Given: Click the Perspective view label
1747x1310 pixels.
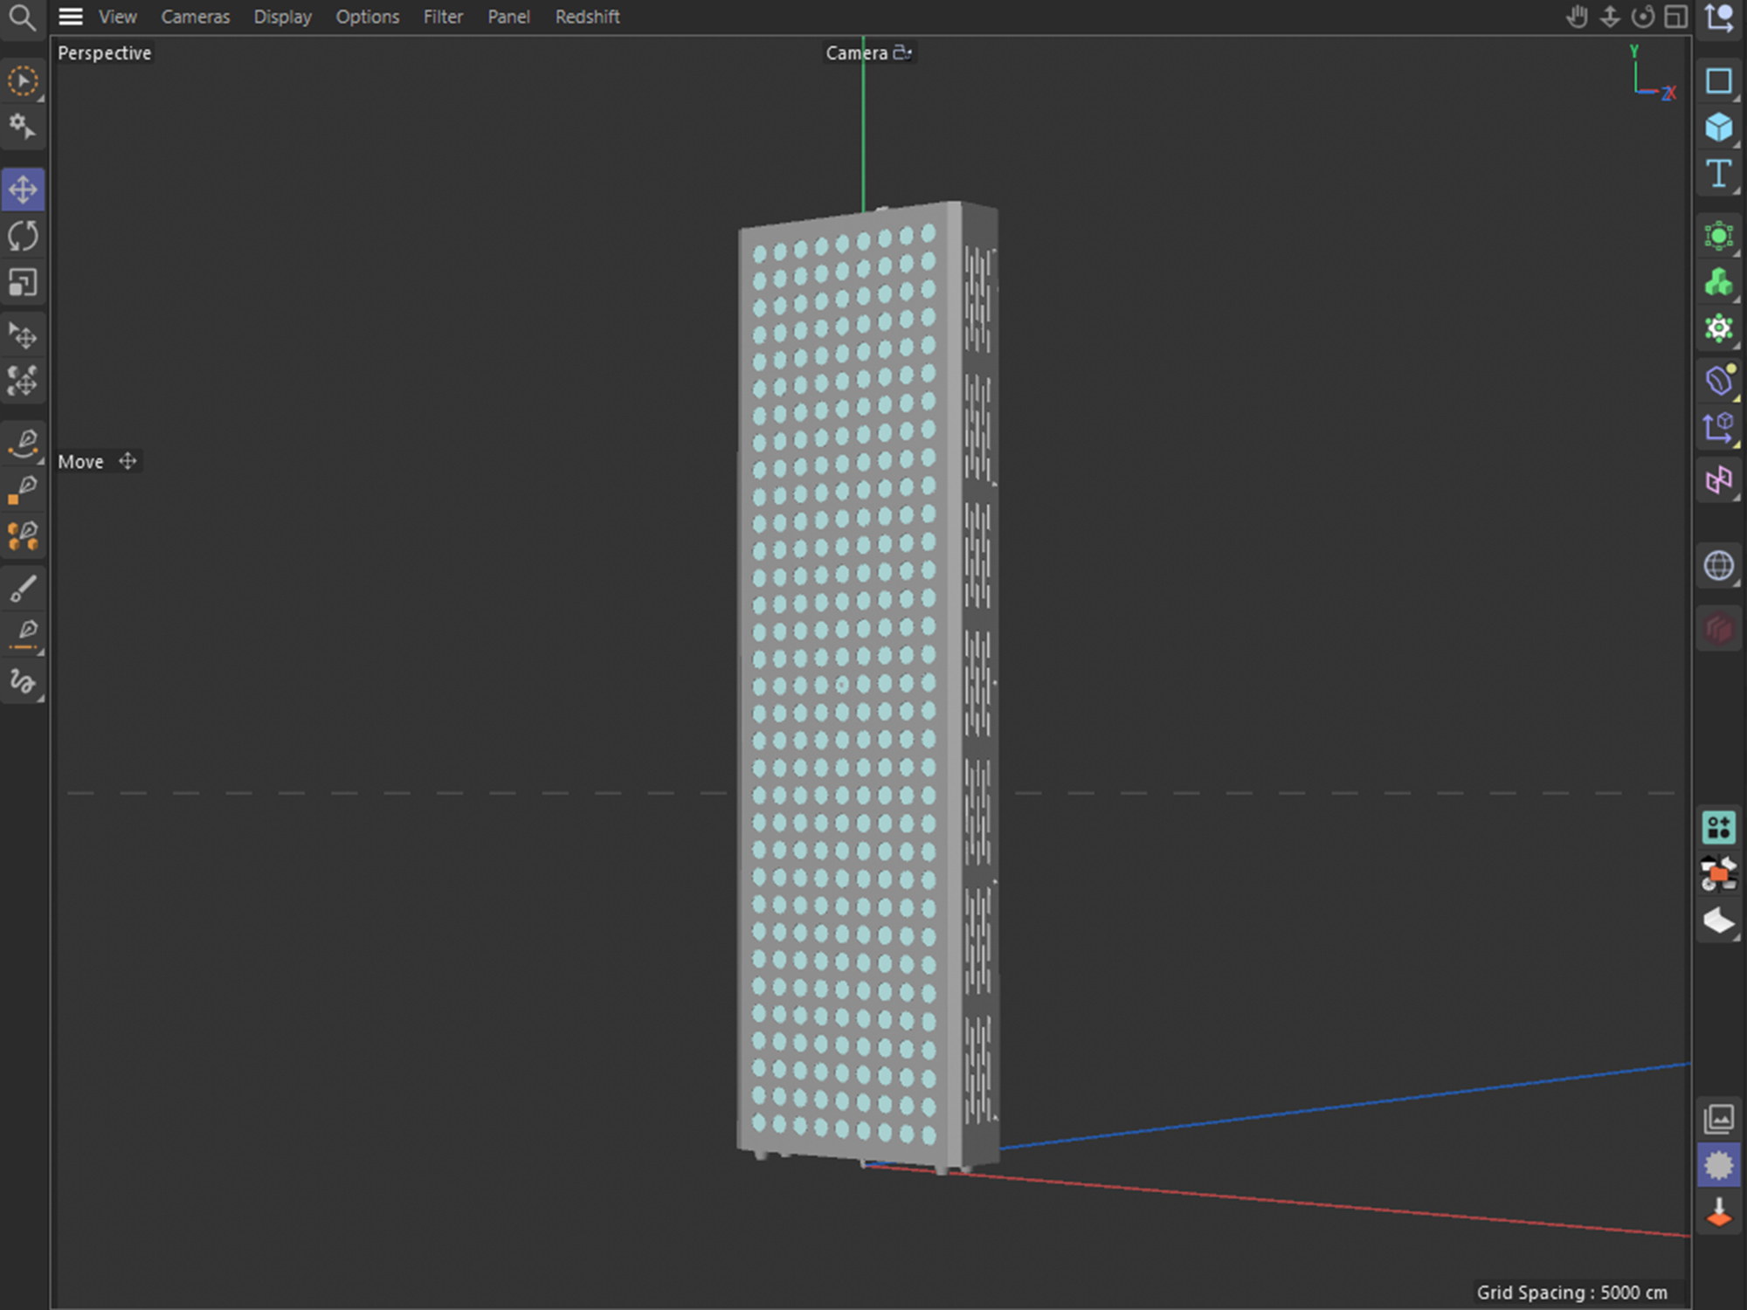Looking at the screenshot, I should pyautogui.click(x=104, y=53).
